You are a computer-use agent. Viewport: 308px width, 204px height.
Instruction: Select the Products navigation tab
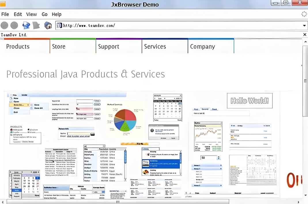point(18,47)
